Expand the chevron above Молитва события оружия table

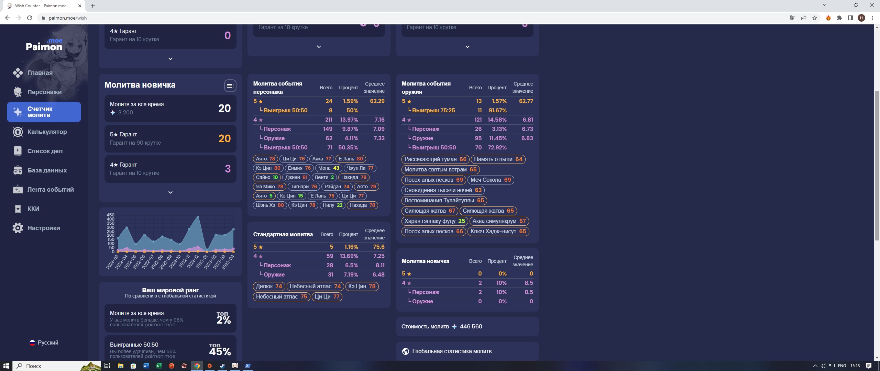(x=467, y=47)
